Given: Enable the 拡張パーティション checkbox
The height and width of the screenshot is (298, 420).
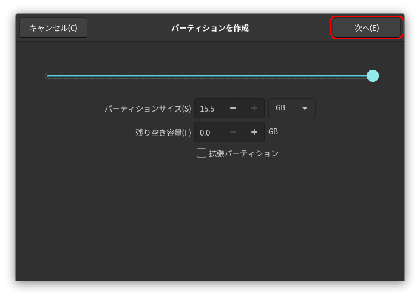Looking at the screenshot, I should 202,153.
